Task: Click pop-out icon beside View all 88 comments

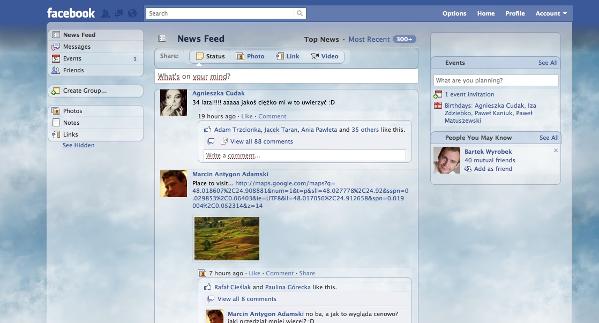Action: coord(224,141)
